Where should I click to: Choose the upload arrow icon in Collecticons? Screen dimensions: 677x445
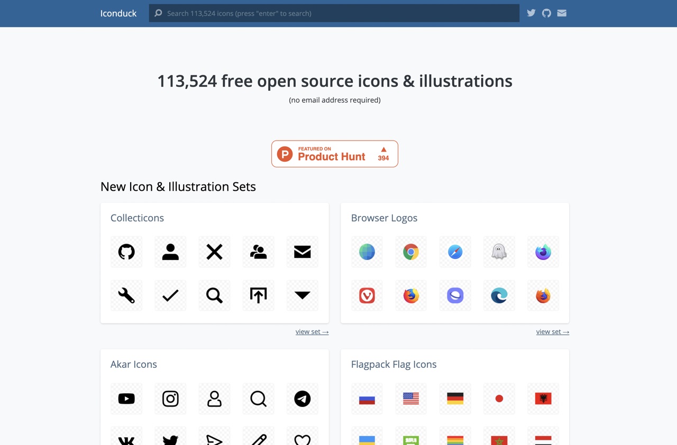coord(258,295)
